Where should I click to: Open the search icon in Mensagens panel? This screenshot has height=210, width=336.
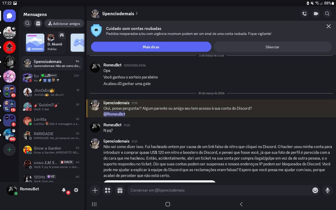point(27,23)
